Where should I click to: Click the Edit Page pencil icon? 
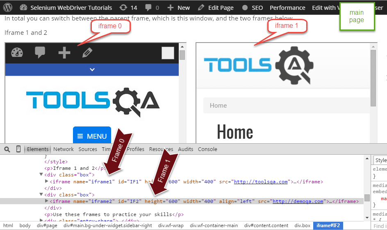[201, 8]
